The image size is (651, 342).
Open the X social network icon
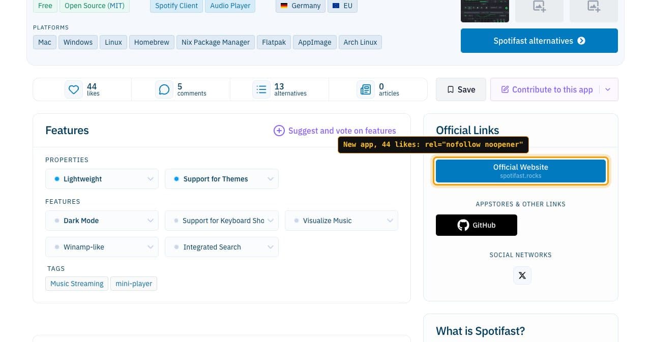click(522, 275)
